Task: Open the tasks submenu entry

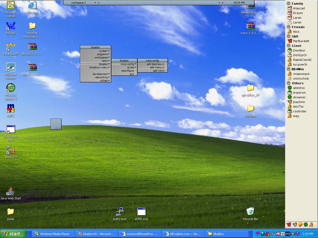Action: pyautogui.click(x=96, y=61)
